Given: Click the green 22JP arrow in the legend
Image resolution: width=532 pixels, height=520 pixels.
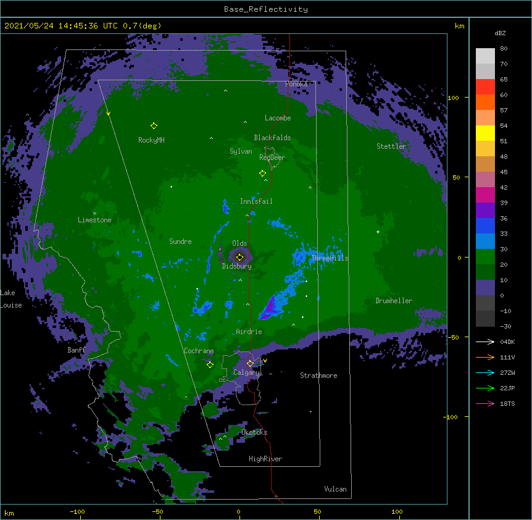Looking at the screenshot, I should 485,388.
